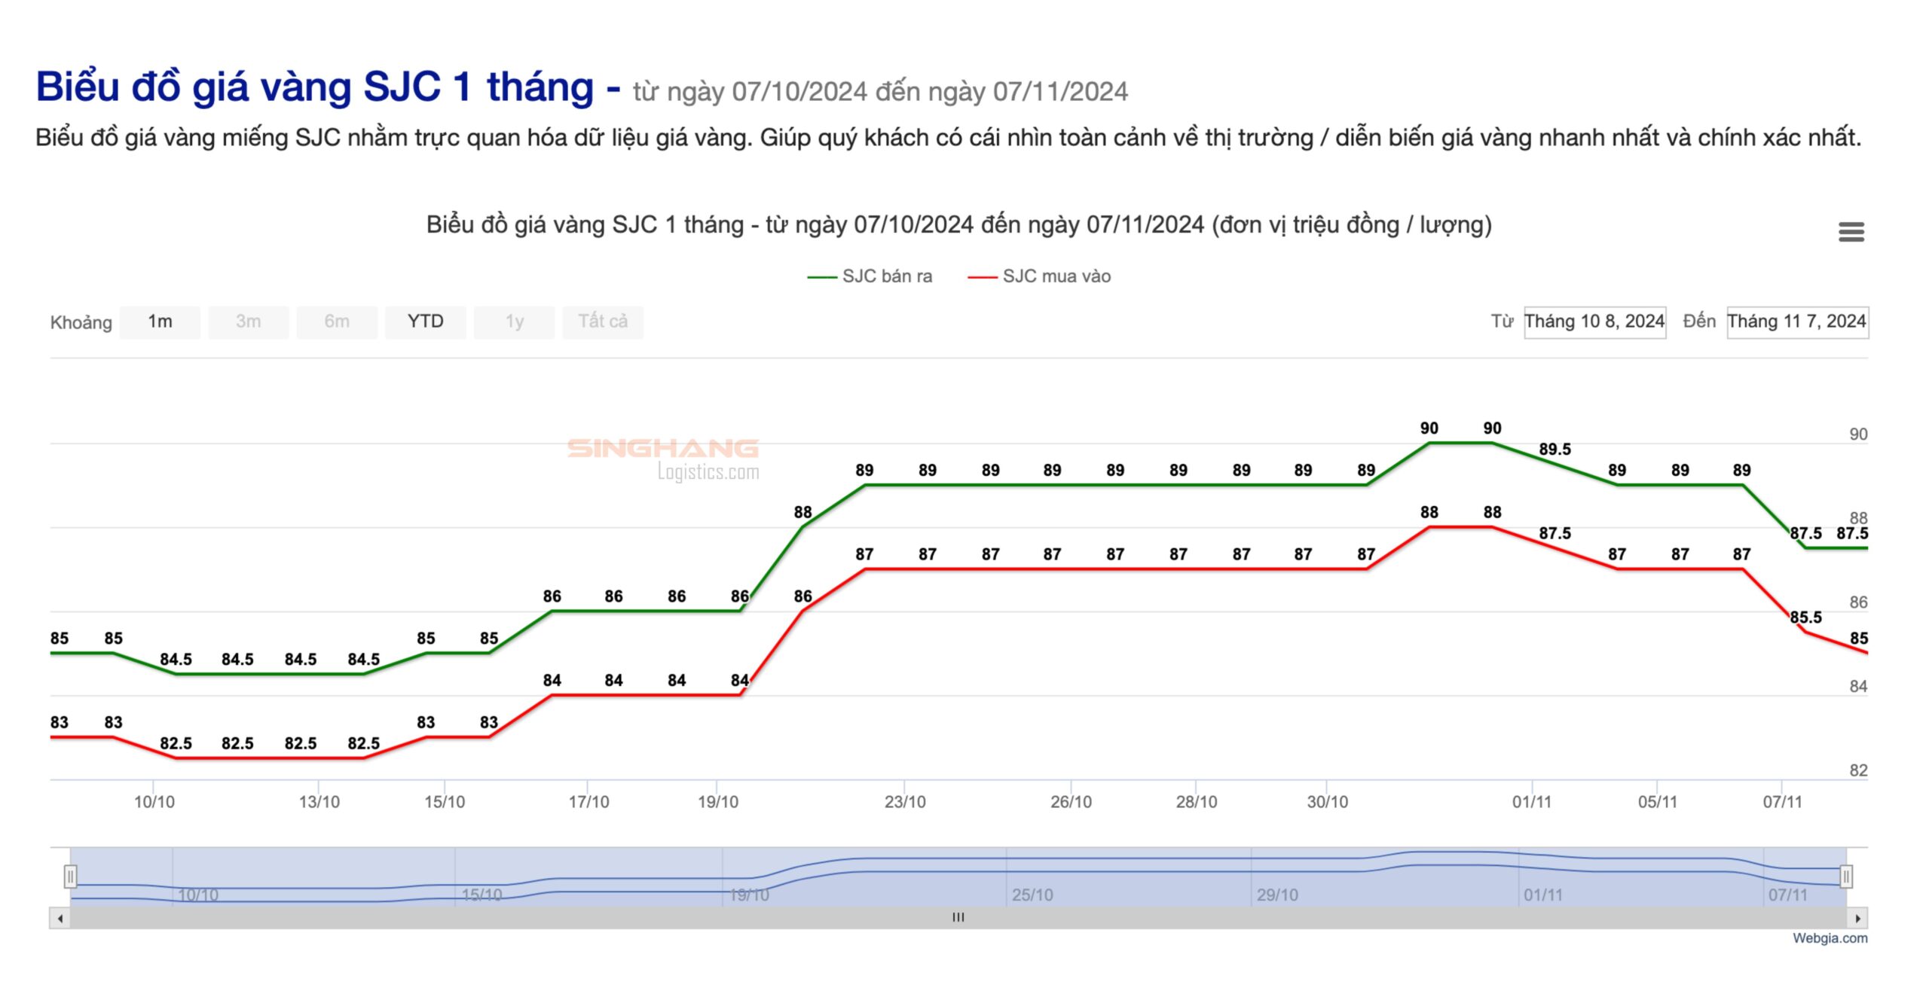Click the scrollbar right arrow
This screenshot has width=1929, height=1006.
1857,918
